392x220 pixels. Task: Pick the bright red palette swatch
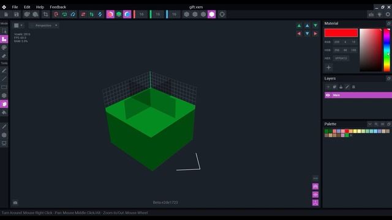[347, 131]
